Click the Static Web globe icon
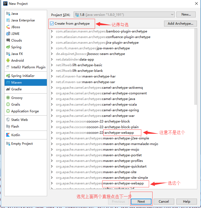The width and height of the screenshot is (201, 208). (x=8, y=120)
